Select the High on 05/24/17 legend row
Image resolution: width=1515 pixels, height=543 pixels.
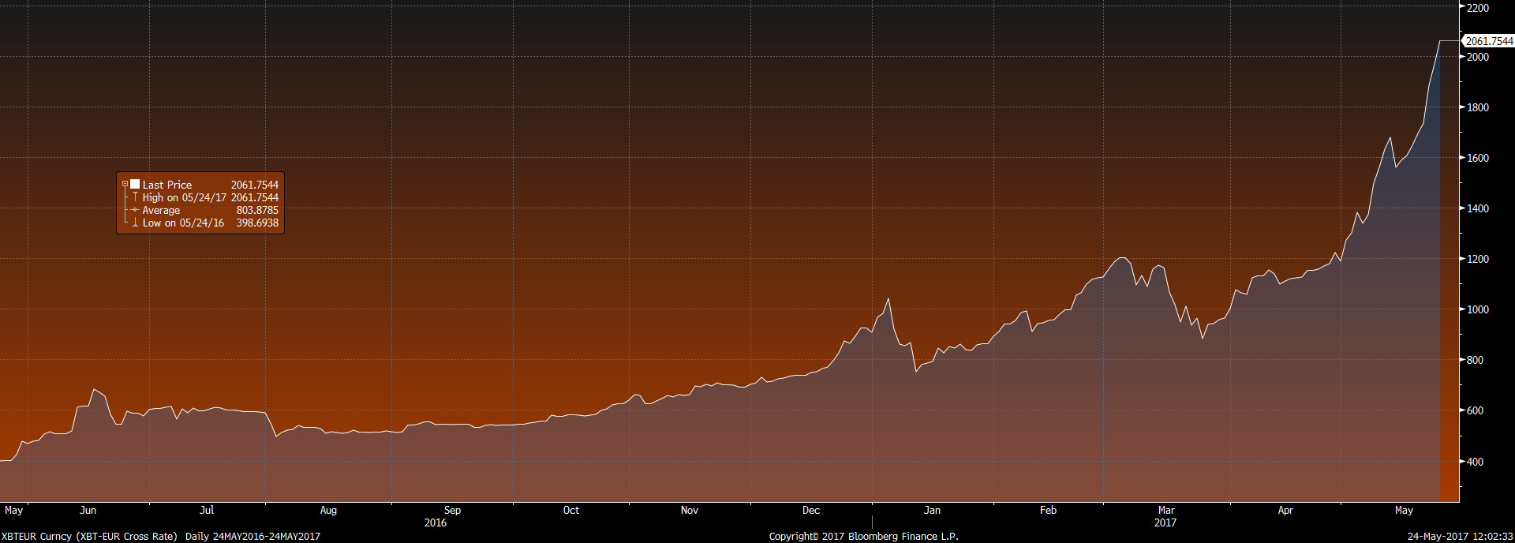coord(184,197)
